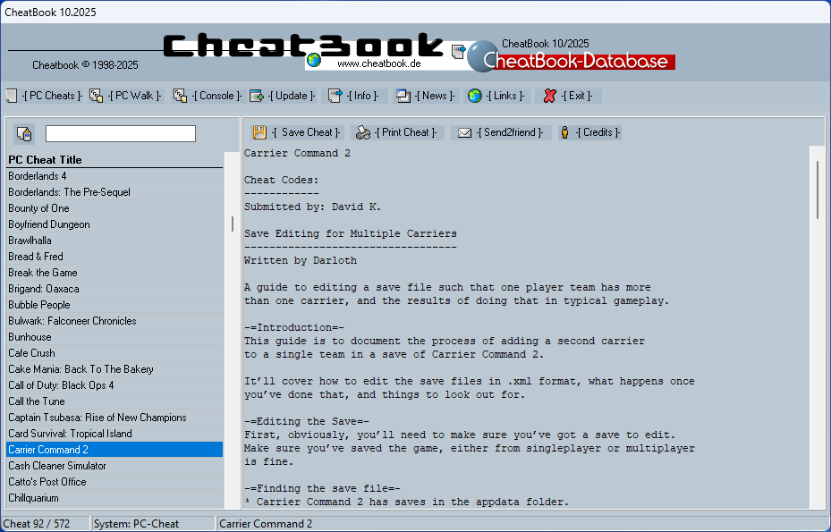Visit the www.cheatbook.de link
The width and height of the screenshot is (831, 532).
pyautogui.click(x=374, y=63)
